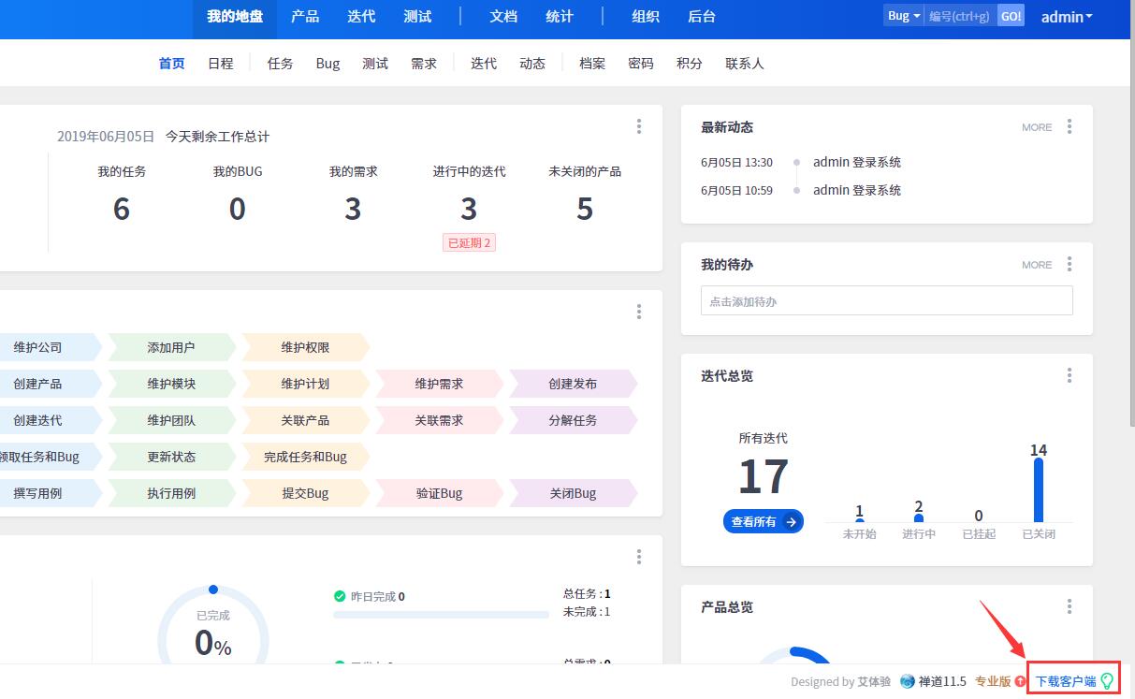Image resolution: width=1135 pixels, height=699 pixels.
Task: Open the 产品总览 panel three-dot menu
Action: 1070,606
